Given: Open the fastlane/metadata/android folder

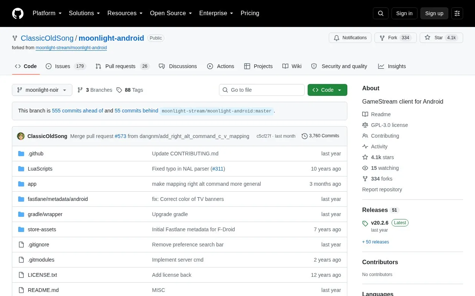Looking at the screenshot, I should [x=58, y=199].
